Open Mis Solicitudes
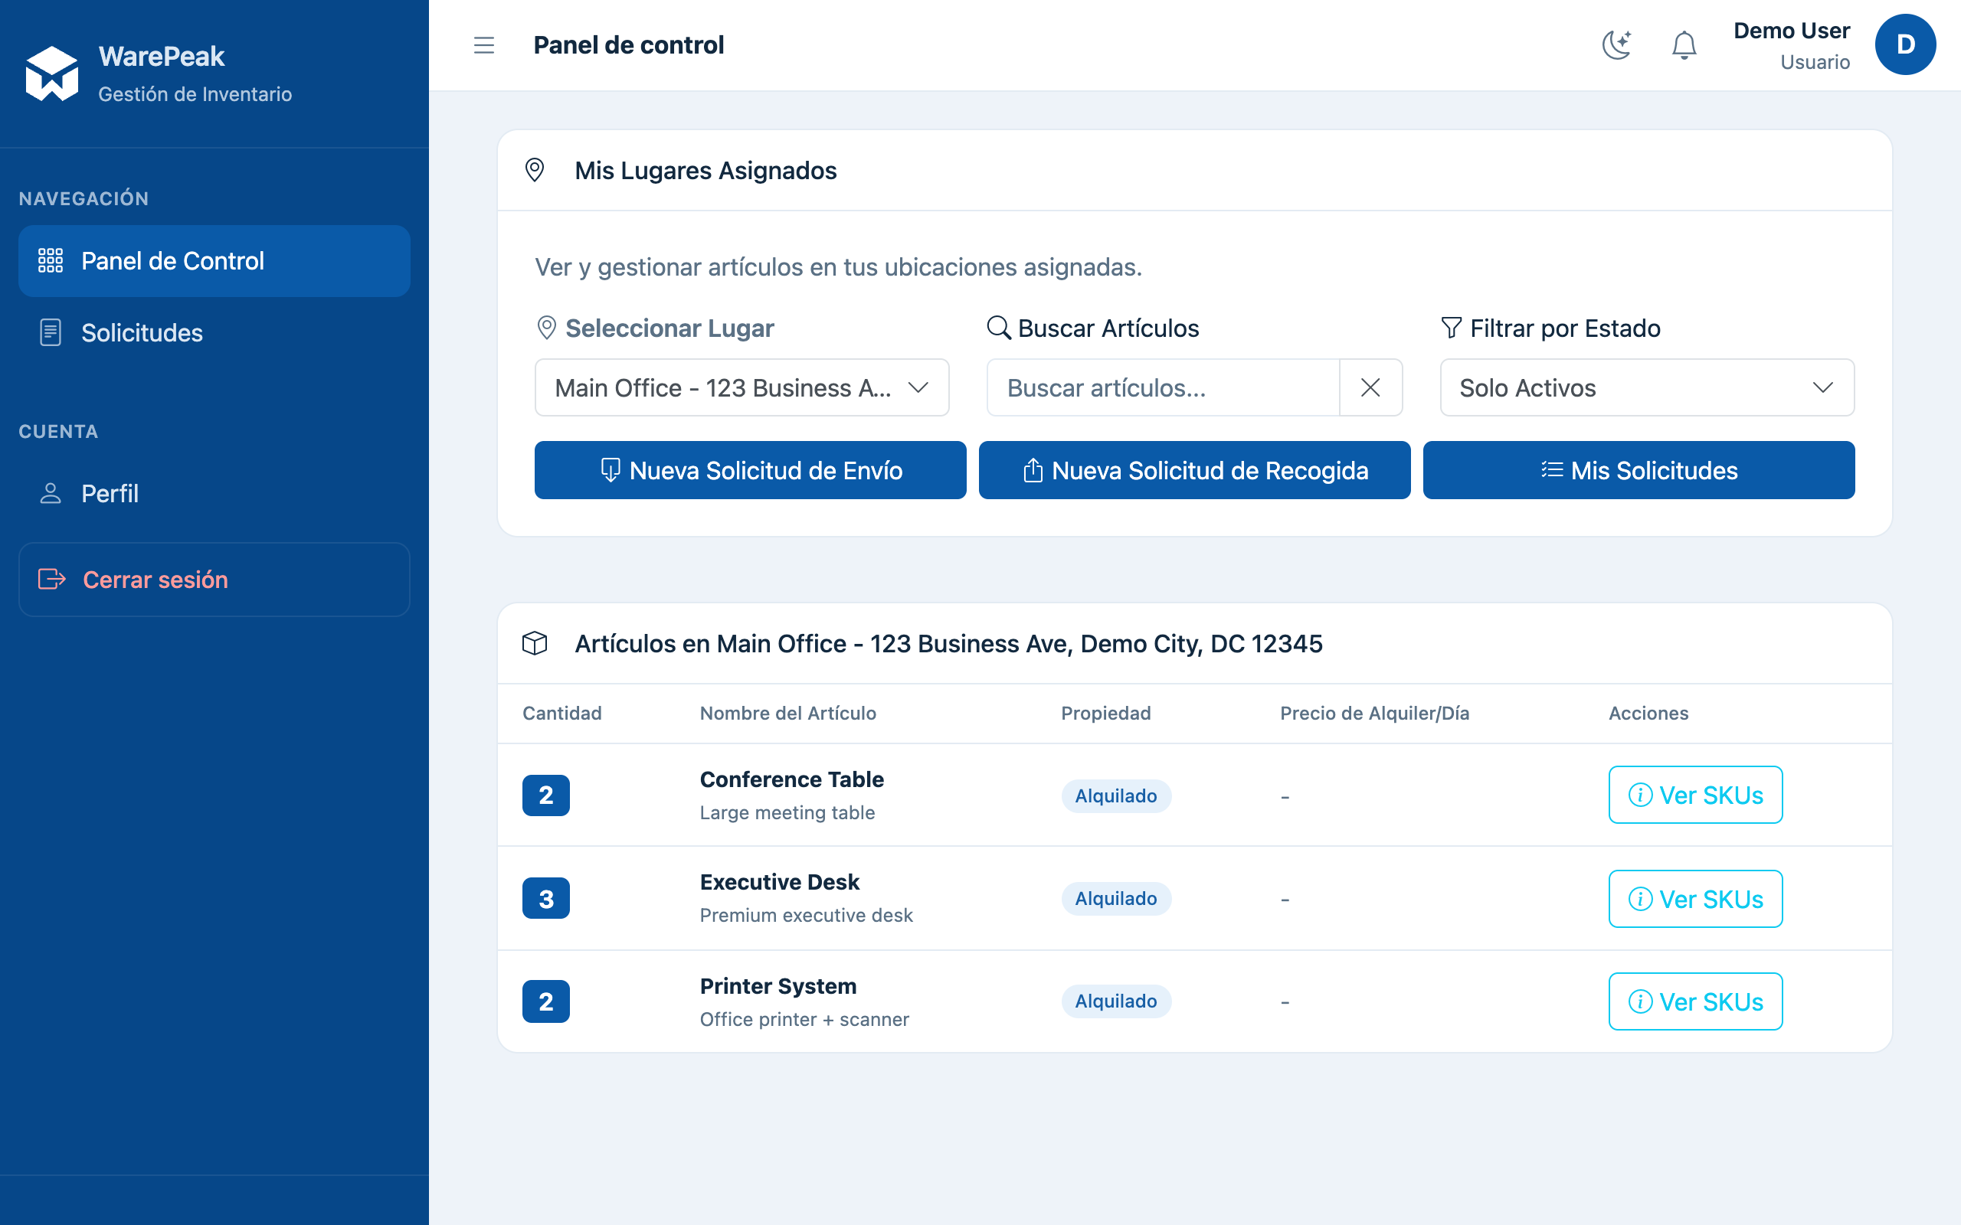The width and height of the screenshot is (1961, 1225). tap(1639, 470)
